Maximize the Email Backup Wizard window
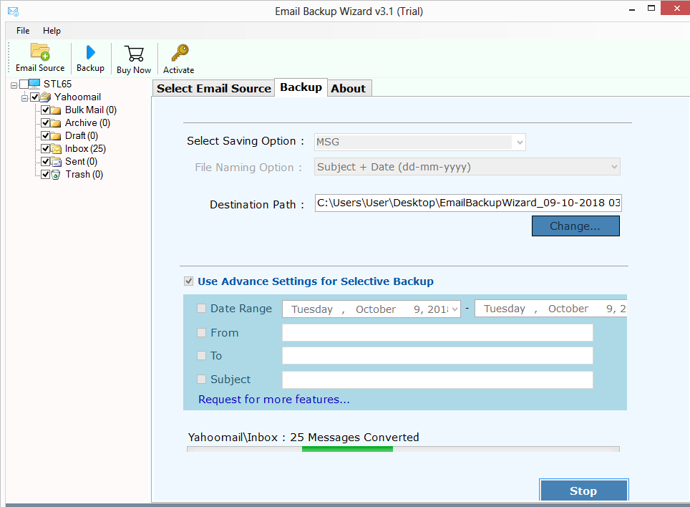Viewport: 690px width, 507px height. 651,9
